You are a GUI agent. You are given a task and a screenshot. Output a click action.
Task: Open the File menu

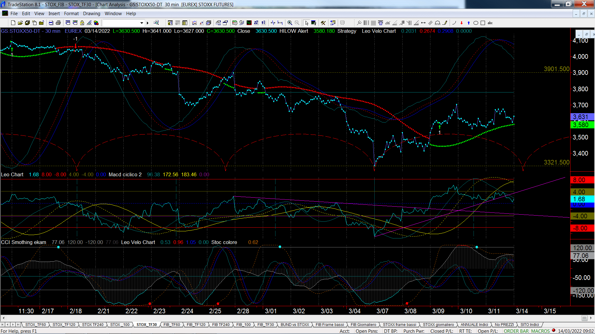(14, 14)
